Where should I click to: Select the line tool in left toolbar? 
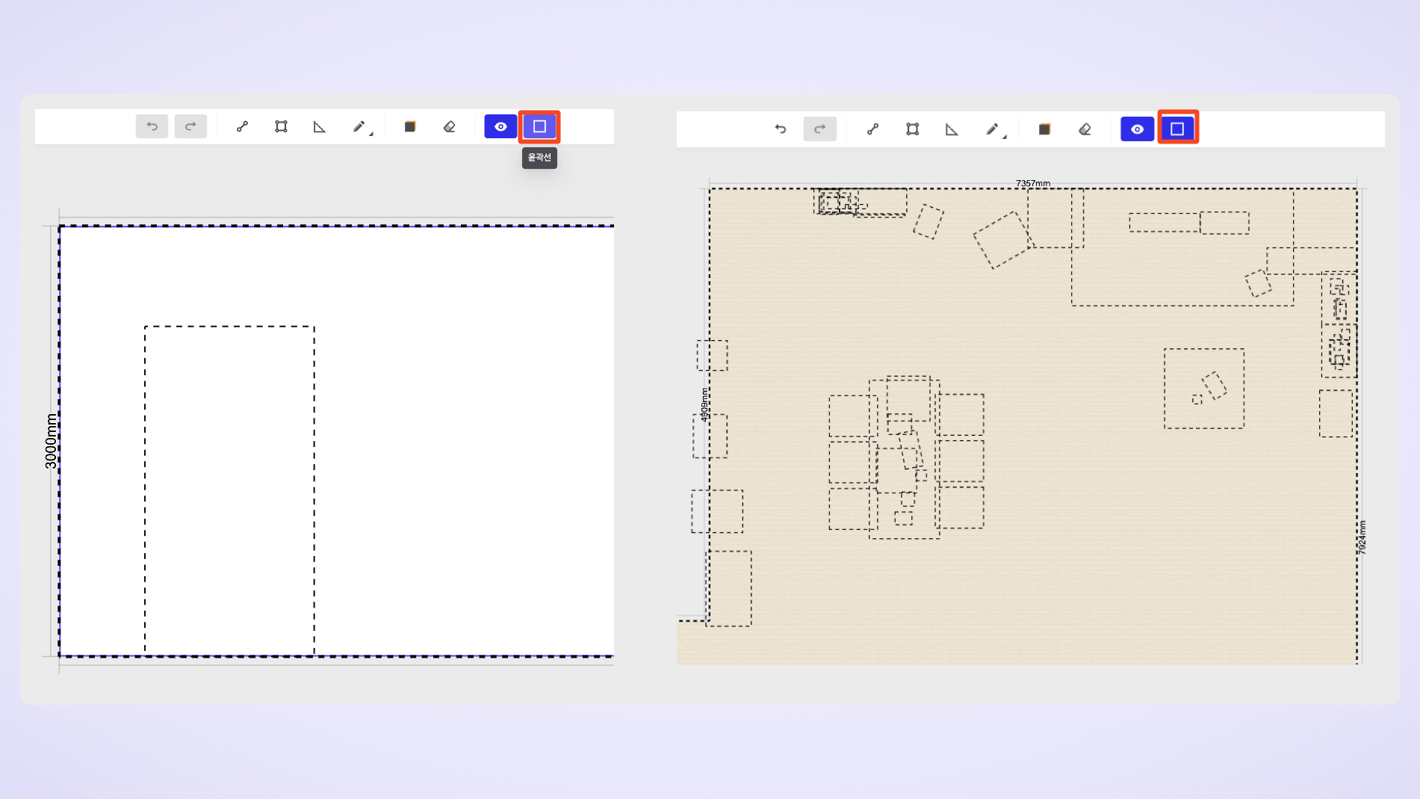pos(242,127)
